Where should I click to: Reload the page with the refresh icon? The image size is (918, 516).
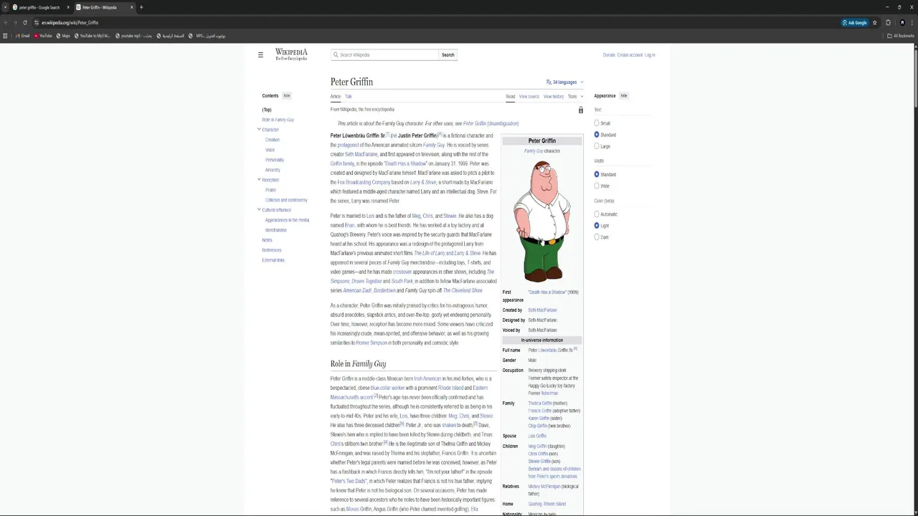(24, 22)
